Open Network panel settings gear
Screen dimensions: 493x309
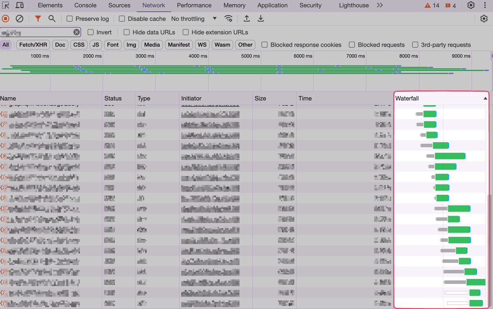pyautogui.click(x=484, y=18)
